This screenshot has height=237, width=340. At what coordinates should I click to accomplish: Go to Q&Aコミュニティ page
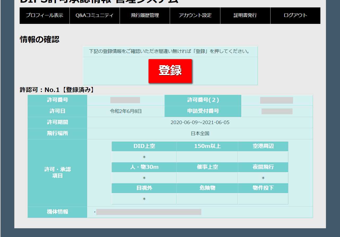pos(95,15)
